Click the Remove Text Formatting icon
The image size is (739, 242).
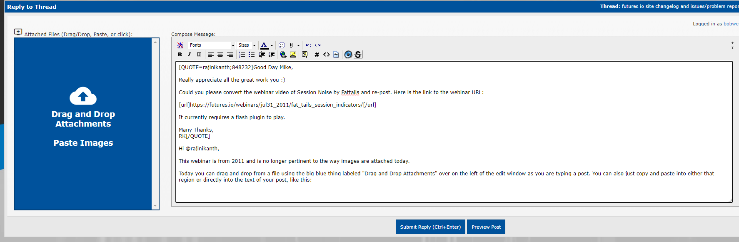(x=180, y=45)
